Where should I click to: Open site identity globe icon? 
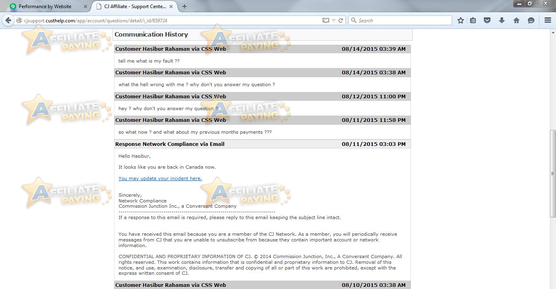[x=19, y=20]
